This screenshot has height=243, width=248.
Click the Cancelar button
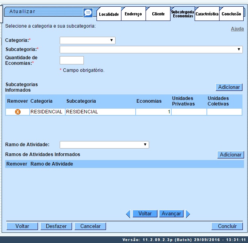90,226
